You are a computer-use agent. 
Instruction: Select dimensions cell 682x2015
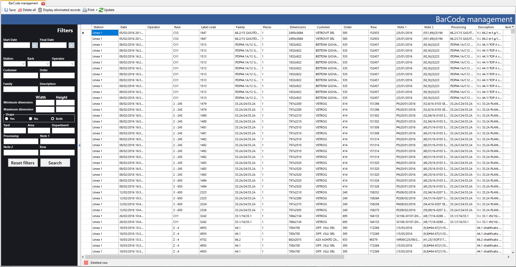click(301, 240)
